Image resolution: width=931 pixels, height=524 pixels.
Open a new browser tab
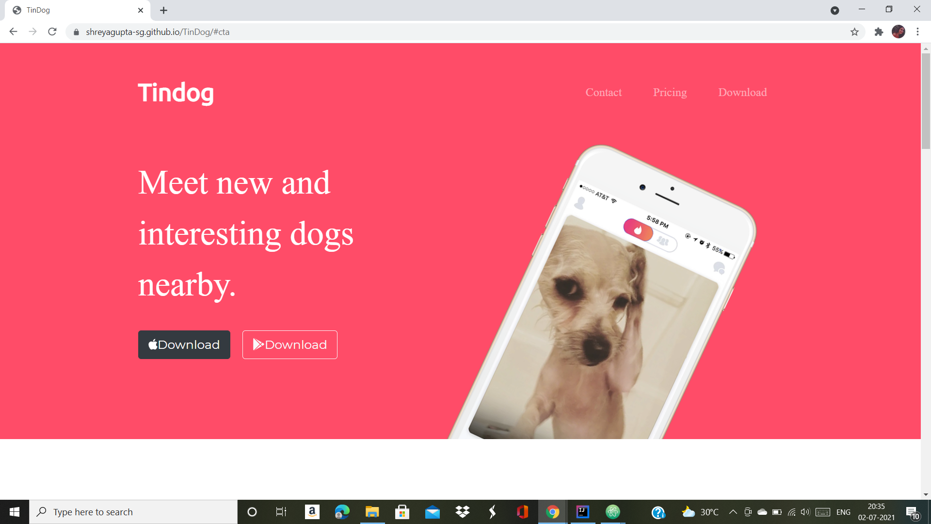click(164, 10)
